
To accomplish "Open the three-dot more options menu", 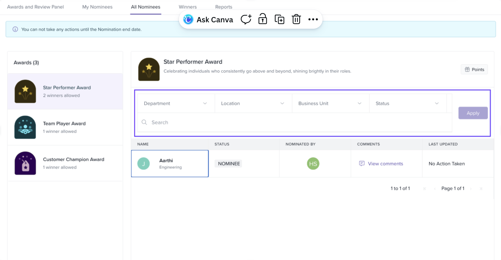I will pos(313,19).
